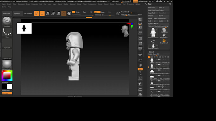Open the Zplugin menu

138,4
